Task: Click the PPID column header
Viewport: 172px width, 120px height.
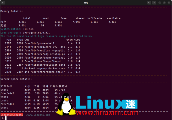Action: [20, 40]
